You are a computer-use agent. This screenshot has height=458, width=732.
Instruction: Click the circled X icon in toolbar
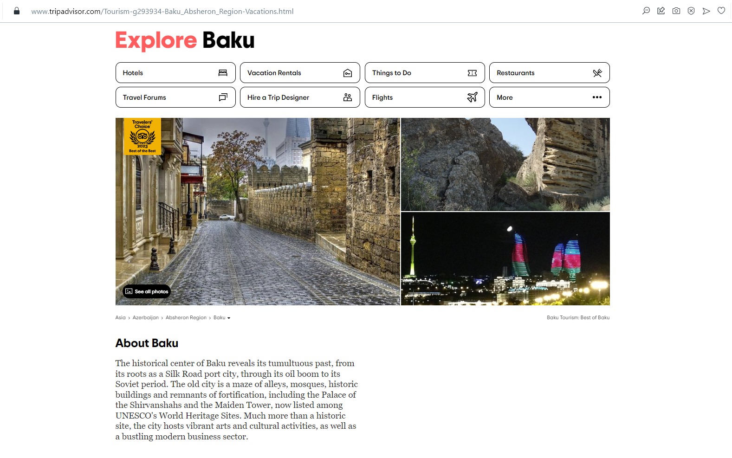[691, 11]
